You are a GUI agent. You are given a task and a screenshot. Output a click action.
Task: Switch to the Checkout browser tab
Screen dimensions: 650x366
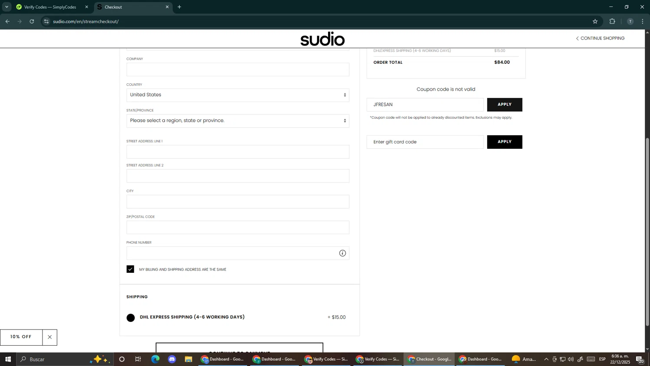coord(132,7)
